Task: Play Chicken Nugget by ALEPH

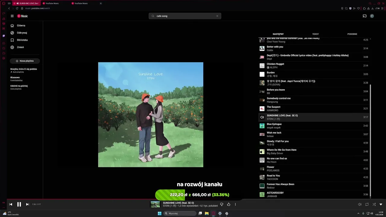Action: tap(314, 66)
